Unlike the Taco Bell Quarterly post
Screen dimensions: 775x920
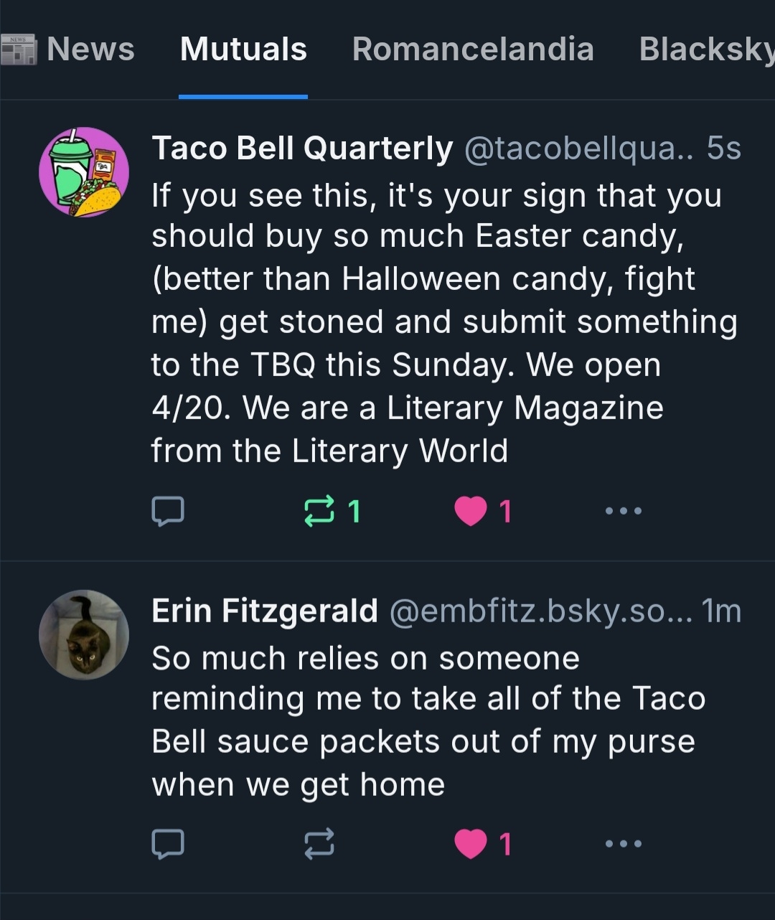[x=471, y=512]
